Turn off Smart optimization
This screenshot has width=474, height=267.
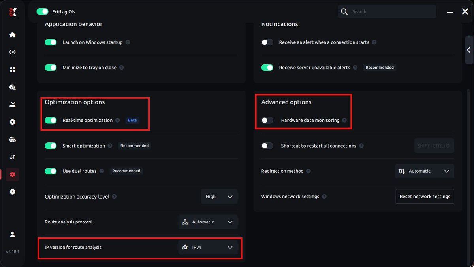(x=51, y=146)
